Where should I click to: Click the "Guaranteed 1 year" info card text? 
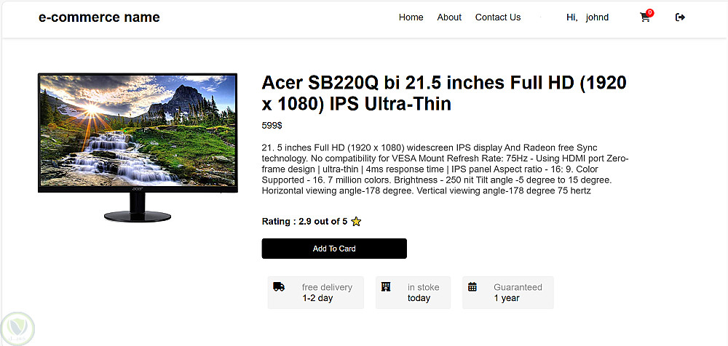(517, 292)
